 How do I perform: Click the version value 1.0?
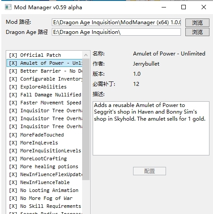point(137,74)
